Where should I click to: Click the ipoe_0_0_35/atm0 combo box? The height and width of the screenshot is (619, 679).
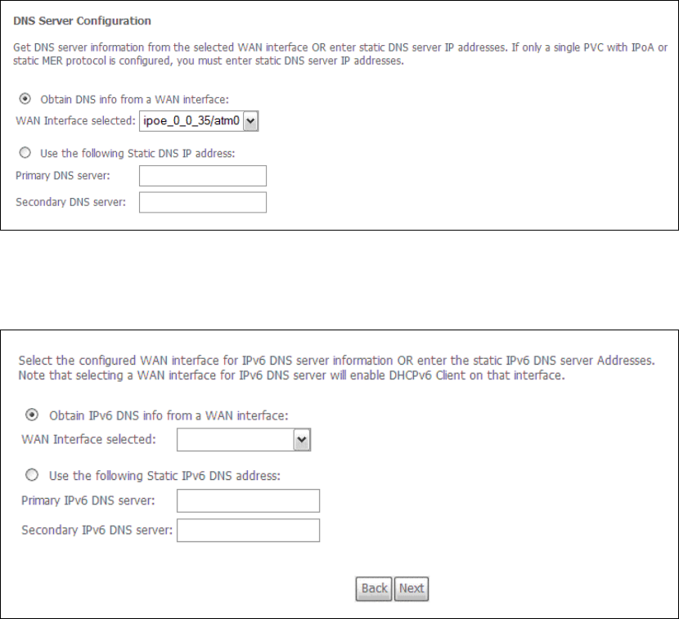[x=199, y=121]
